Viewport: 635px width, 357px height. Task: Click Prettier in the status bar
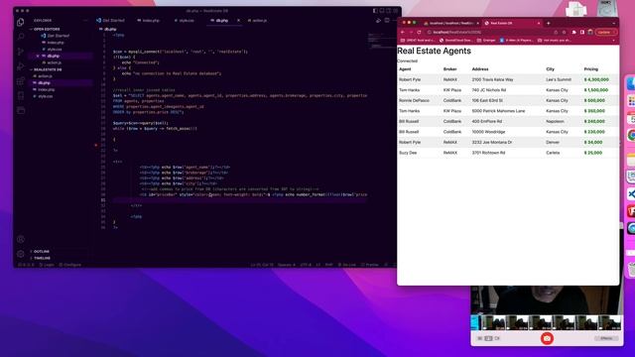370,265
